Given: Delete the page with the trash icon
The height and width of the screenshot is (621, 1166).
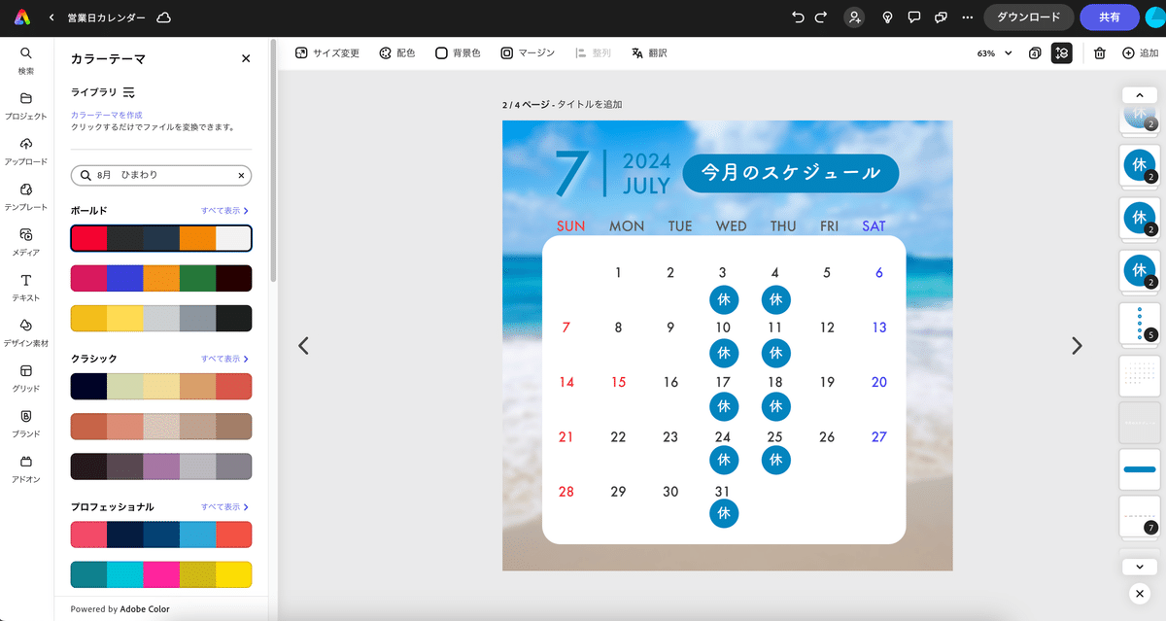Looking at the screenshot, I should point(1099,53).
